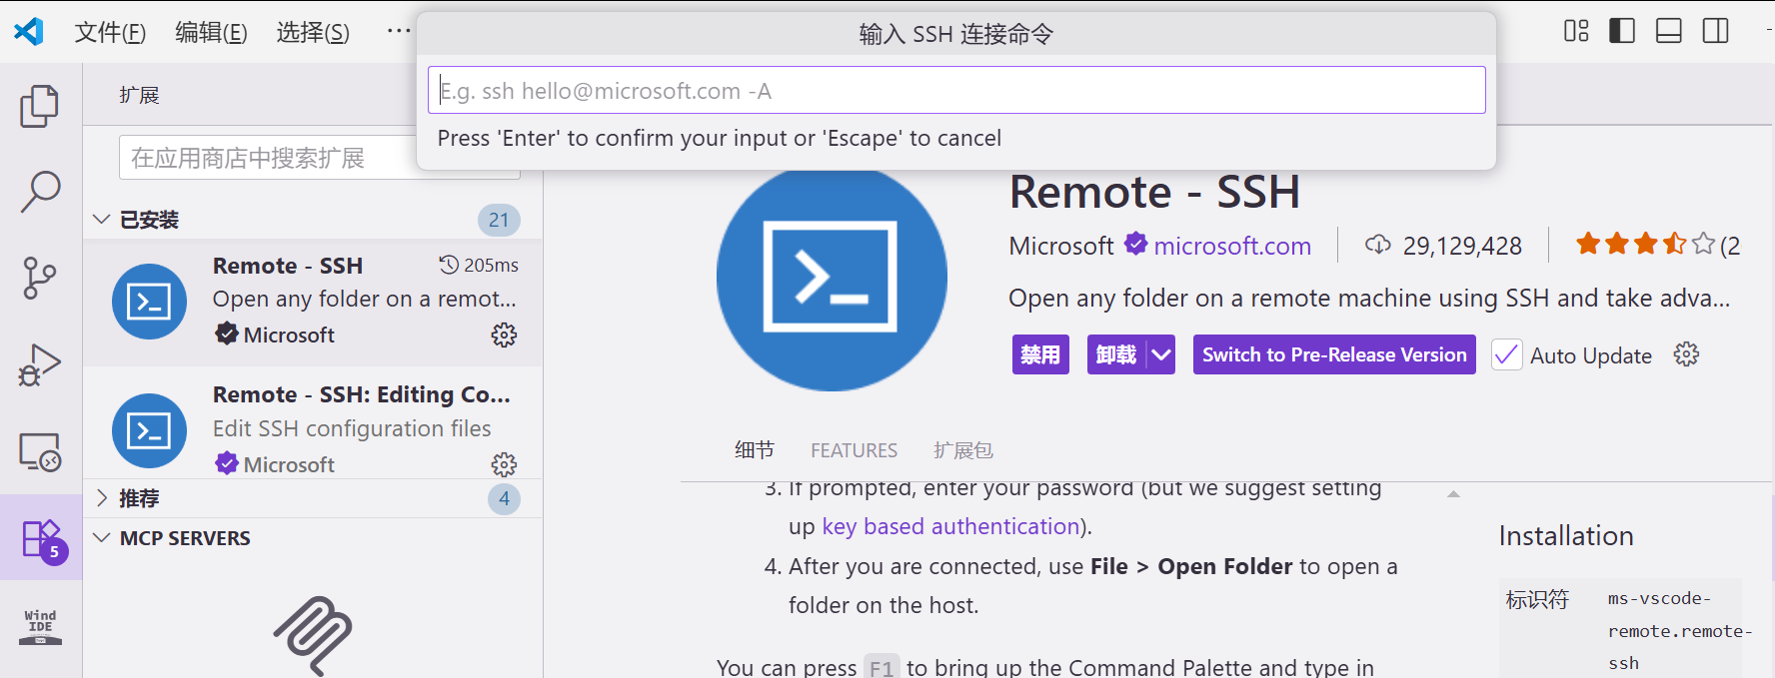
Task: Open Source Control view
Action: [x=40, y=278]
